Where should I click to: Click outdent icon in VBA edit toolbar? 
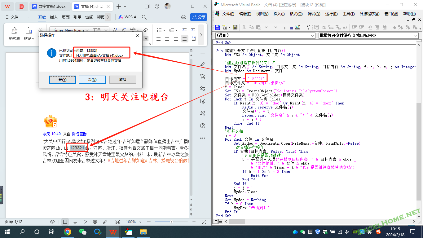361,27
